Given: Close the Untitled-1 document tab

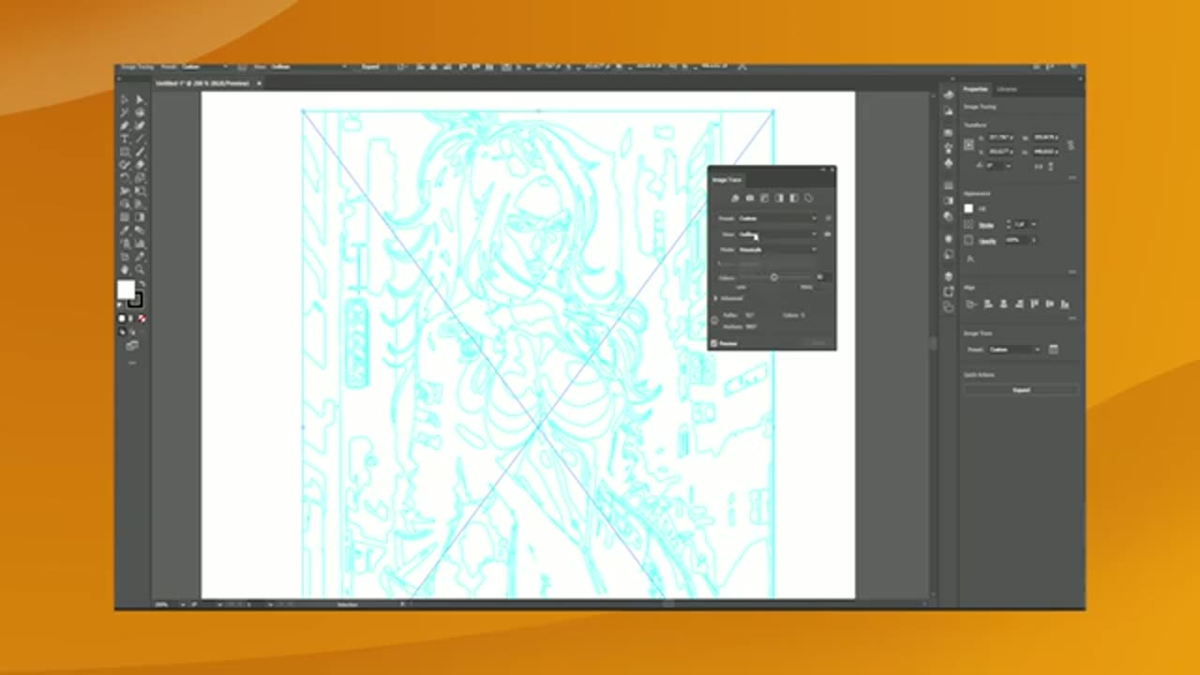Looking at the screenshot, I should click(259, 82).
